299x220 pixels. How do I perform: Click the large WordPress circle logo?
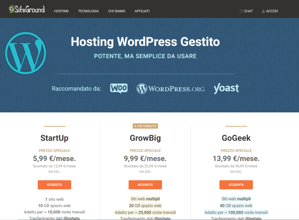point(26,53)
